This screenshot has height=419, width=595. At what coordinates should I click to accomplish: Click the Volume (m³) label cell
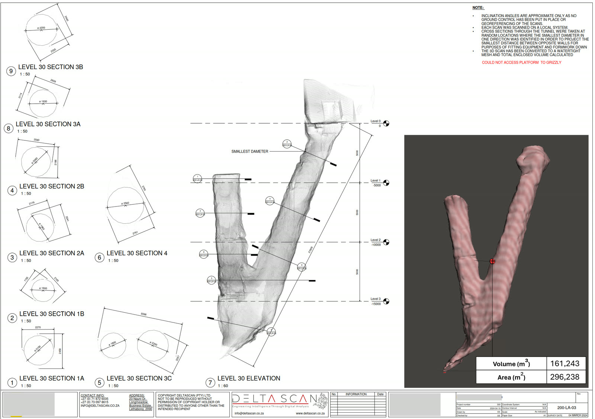[x=511, y=364]
